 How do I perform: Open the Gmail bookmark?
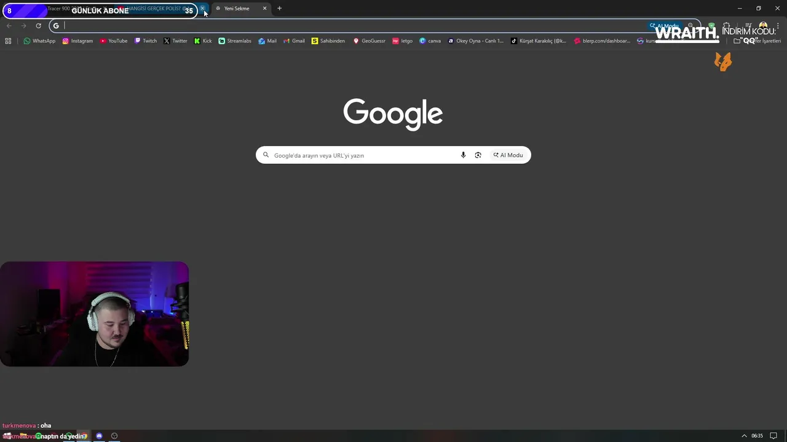point(294,41)
